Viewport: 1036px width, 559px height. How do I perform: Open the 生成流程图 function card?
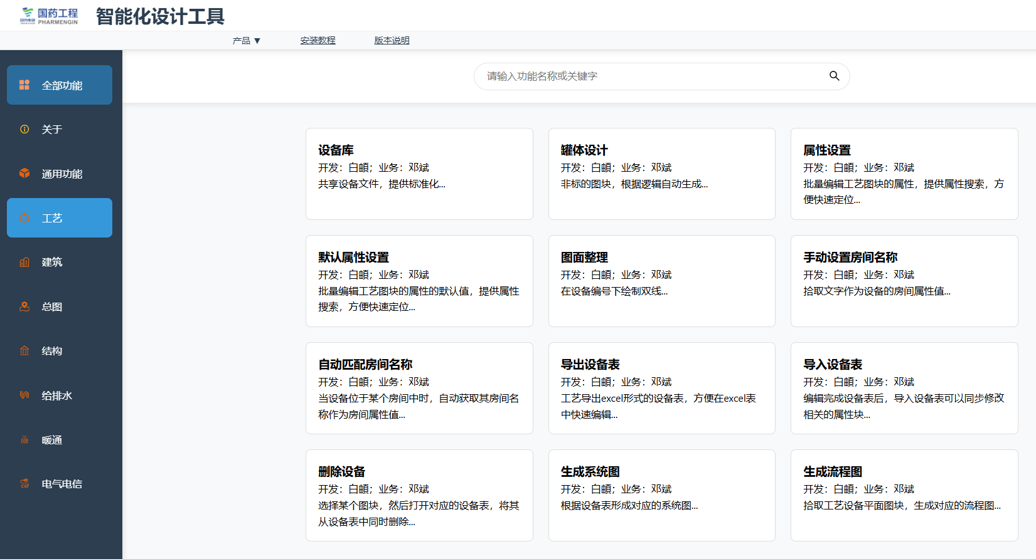click(x=904, y=495)
